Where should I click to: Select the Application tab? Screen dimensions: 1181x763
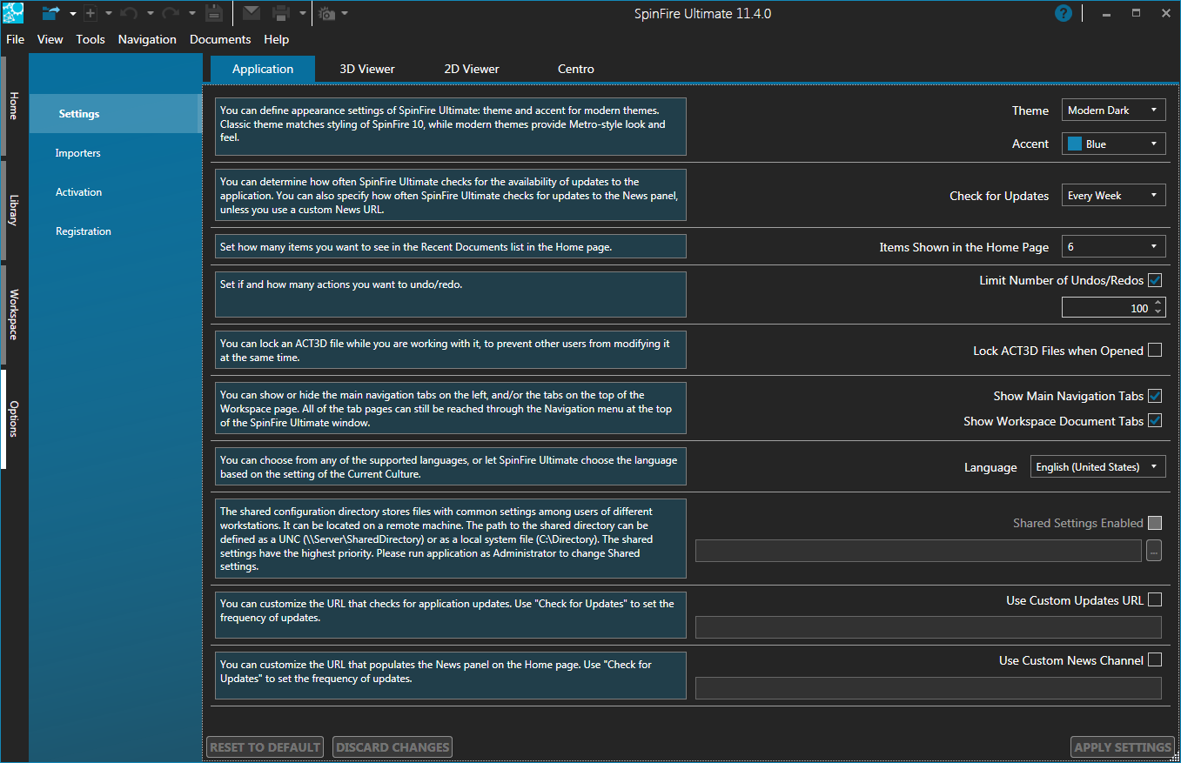click(x=263, y=69)
